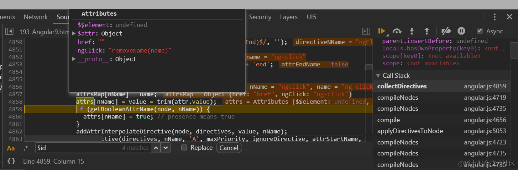Click the debugger sidebar vertical scrollbar thumb

click(x=514, y=50)
